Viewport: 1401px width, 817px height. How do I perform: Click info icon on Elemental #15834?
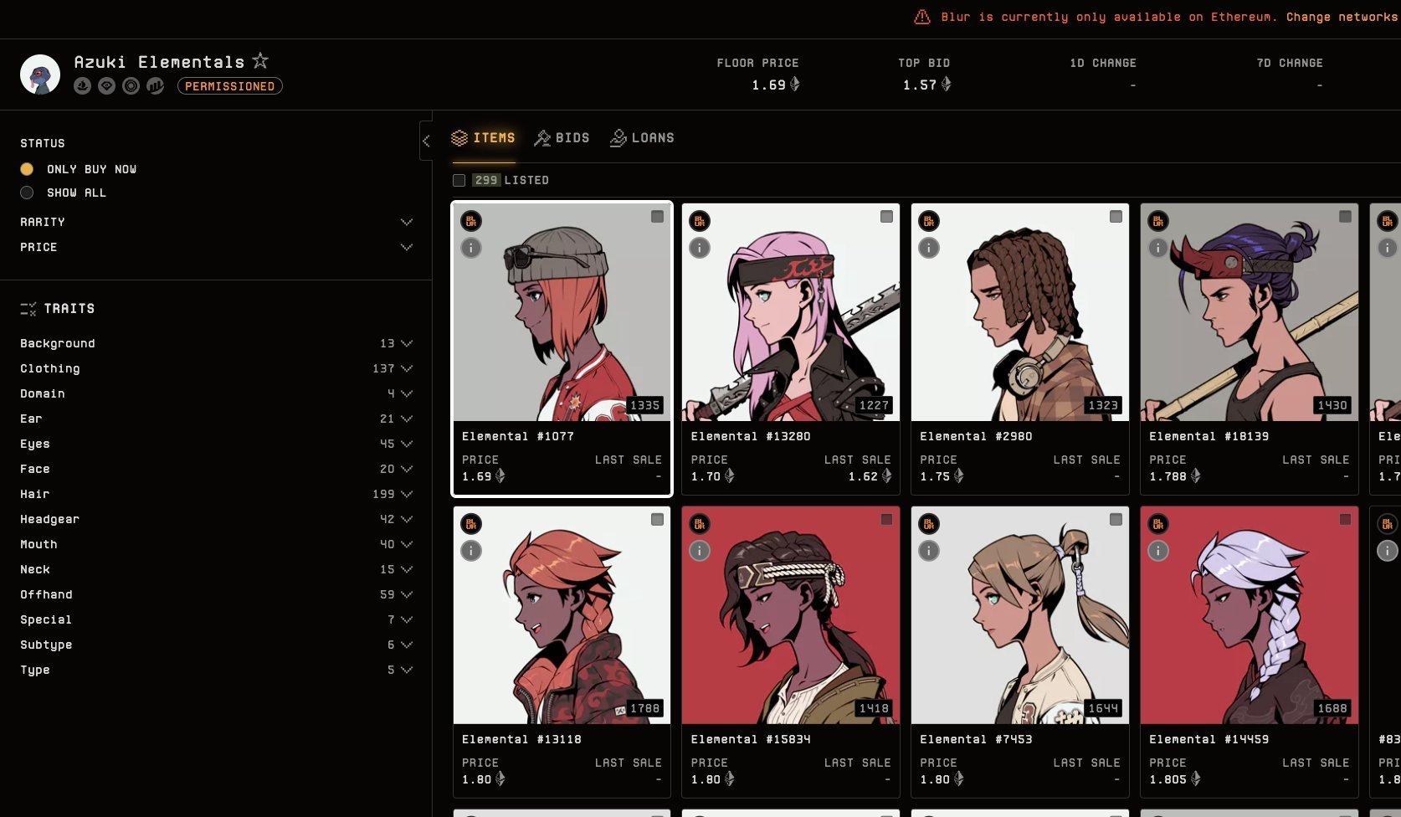700,551
